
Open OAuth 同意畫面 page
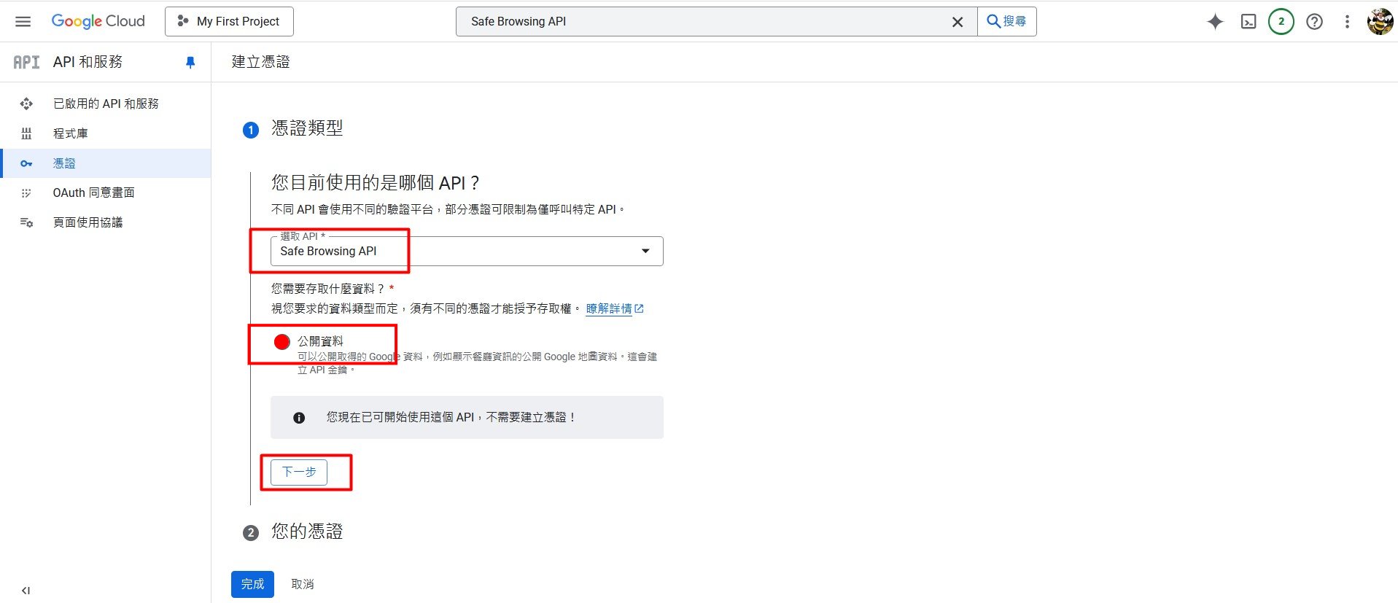[93, 192]
